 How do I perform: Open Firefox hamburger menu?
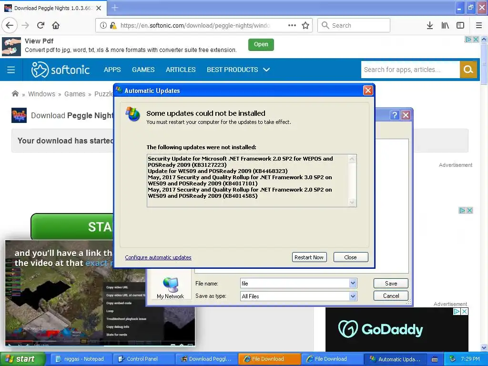(x=479, y=25)
